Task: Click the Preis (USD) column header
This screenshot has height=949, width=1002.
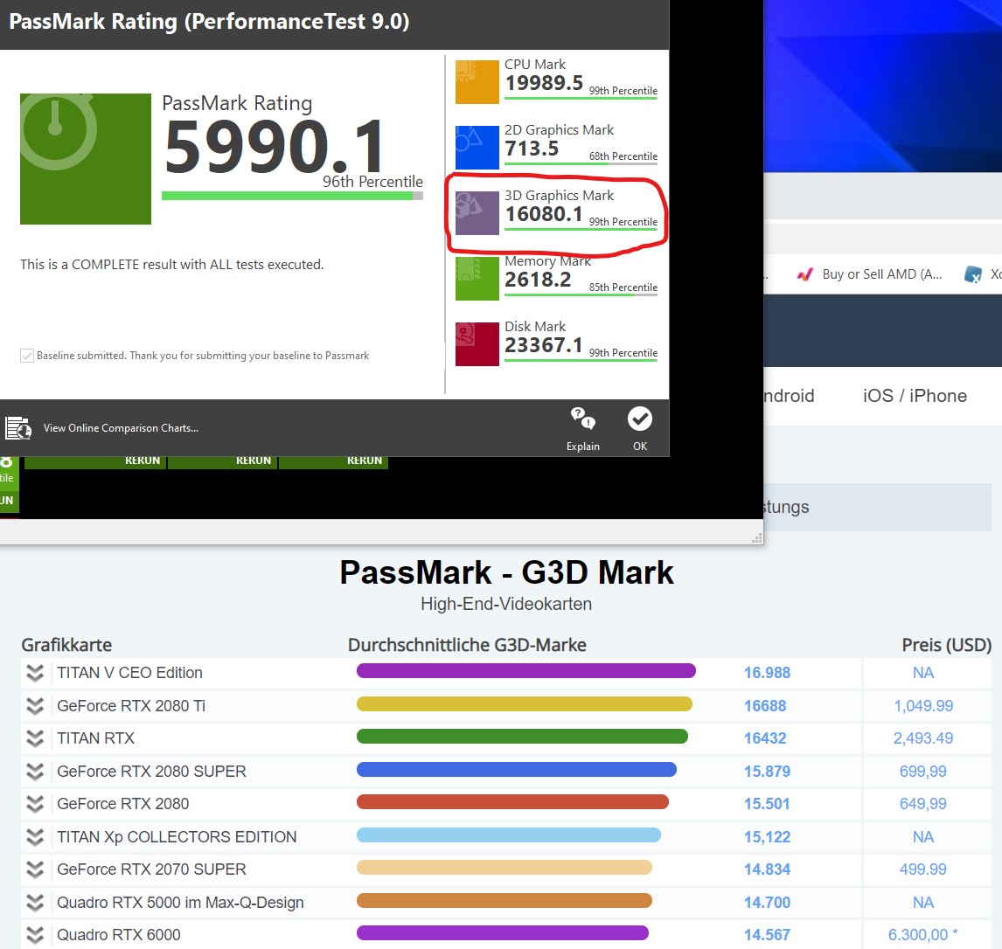Action: coord(946,645)
